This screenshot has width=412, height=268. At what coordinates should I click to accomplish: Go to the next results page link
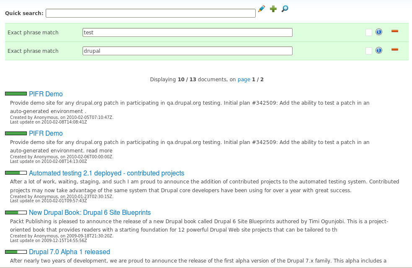244,79
